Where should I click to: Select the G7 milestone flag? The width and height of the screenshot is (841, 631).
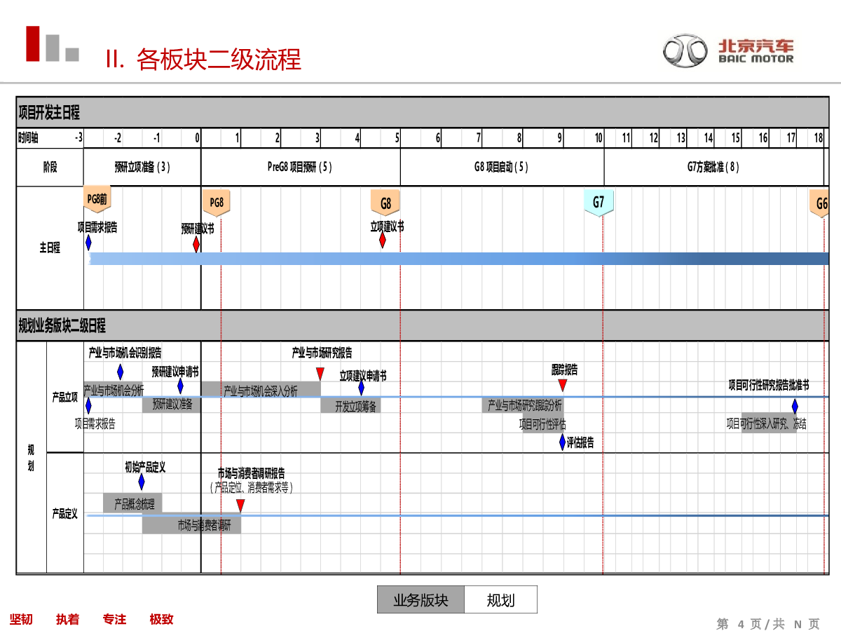(599, 203)
